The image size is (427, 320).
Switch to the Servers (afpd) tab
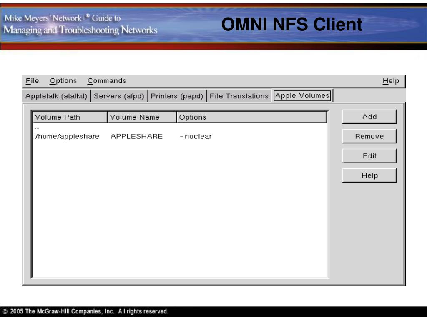click(119, 96)
